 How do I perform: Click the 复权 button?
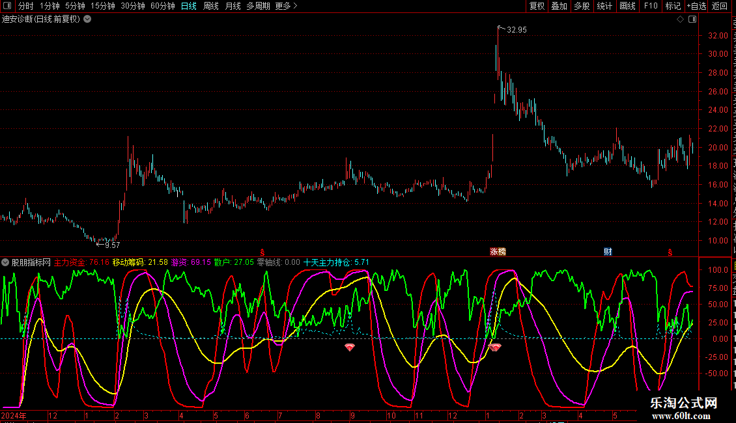click(x=537, y=6)
